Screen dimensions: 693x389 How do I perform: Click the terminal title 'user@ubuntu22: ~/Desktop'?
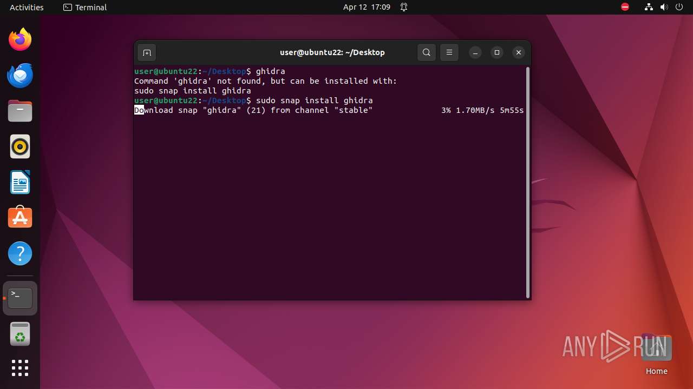click(x=332, y=52)
